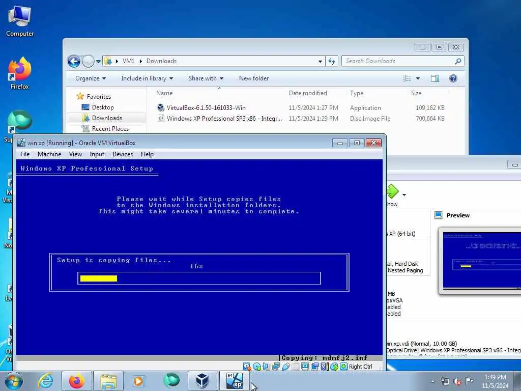Click the green SuperAntiSpyware-style taskbar icon
Image resolution: width=521 pixels, height=391 pixels.
coord(171,380)
